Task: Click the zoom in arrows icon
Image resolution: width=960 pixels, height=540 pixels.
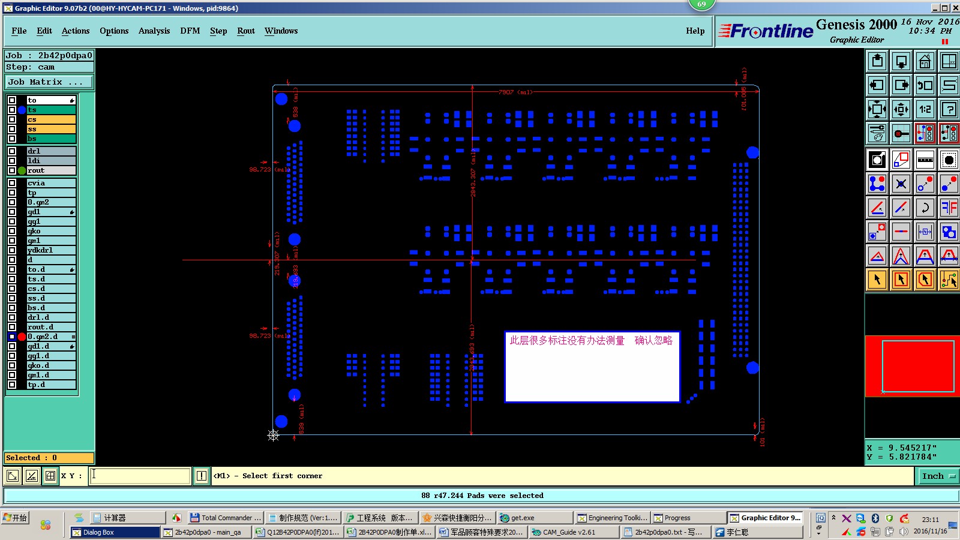Action: [877, 109]
